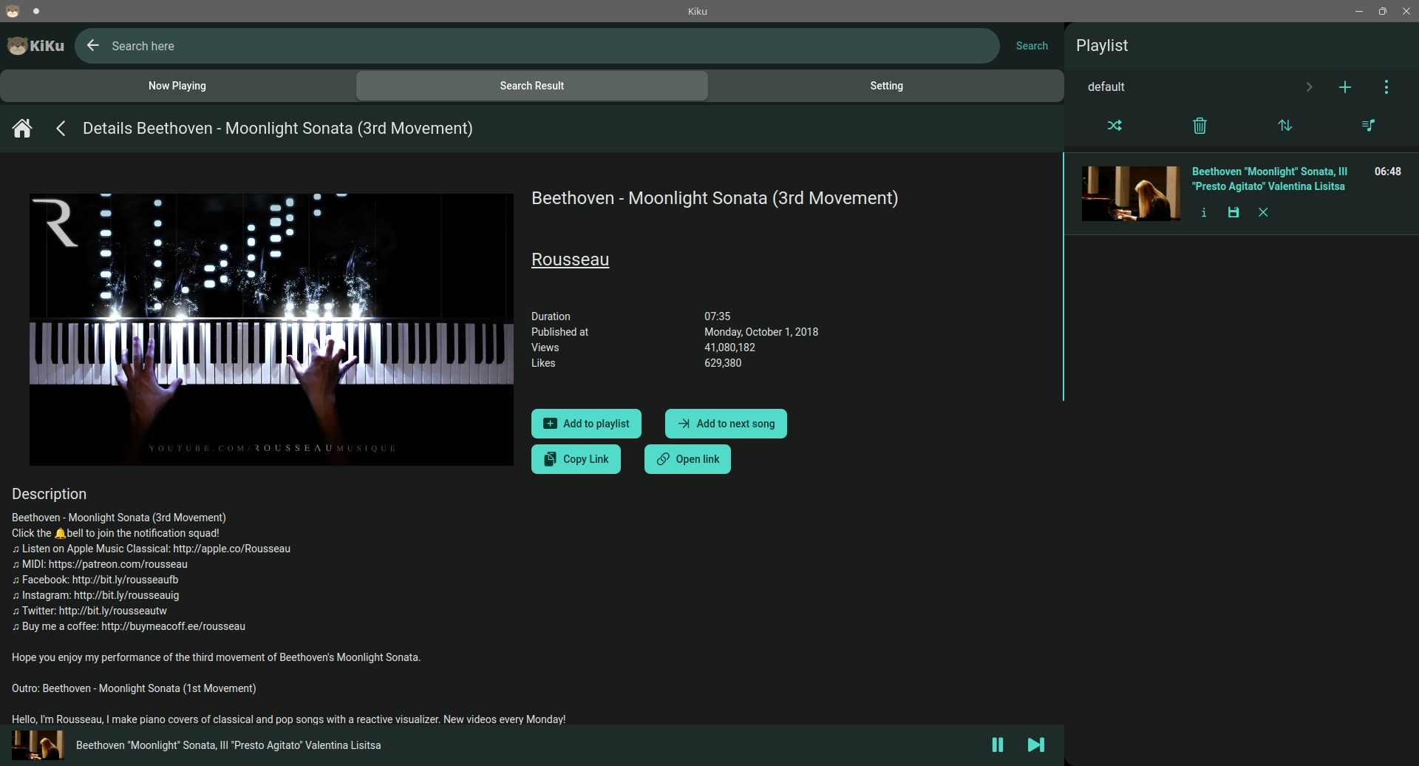Pause the currently playing song

pos(998,745)
